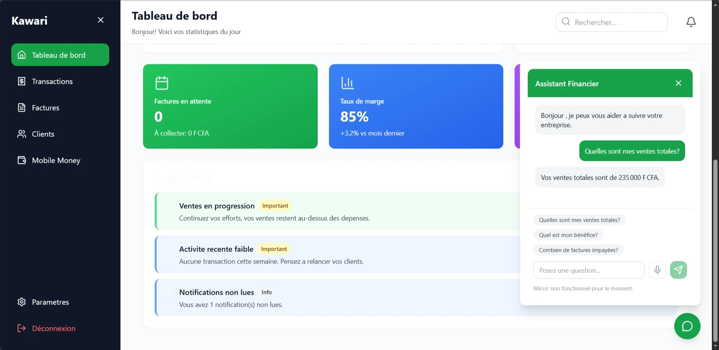Click the bar chart icon on Taux de marge card
719x350 pixels.
coord(347,82)
